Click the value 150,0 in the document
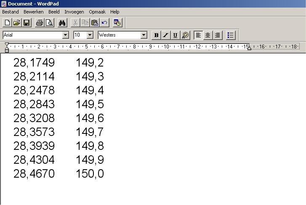 (90, 174)
